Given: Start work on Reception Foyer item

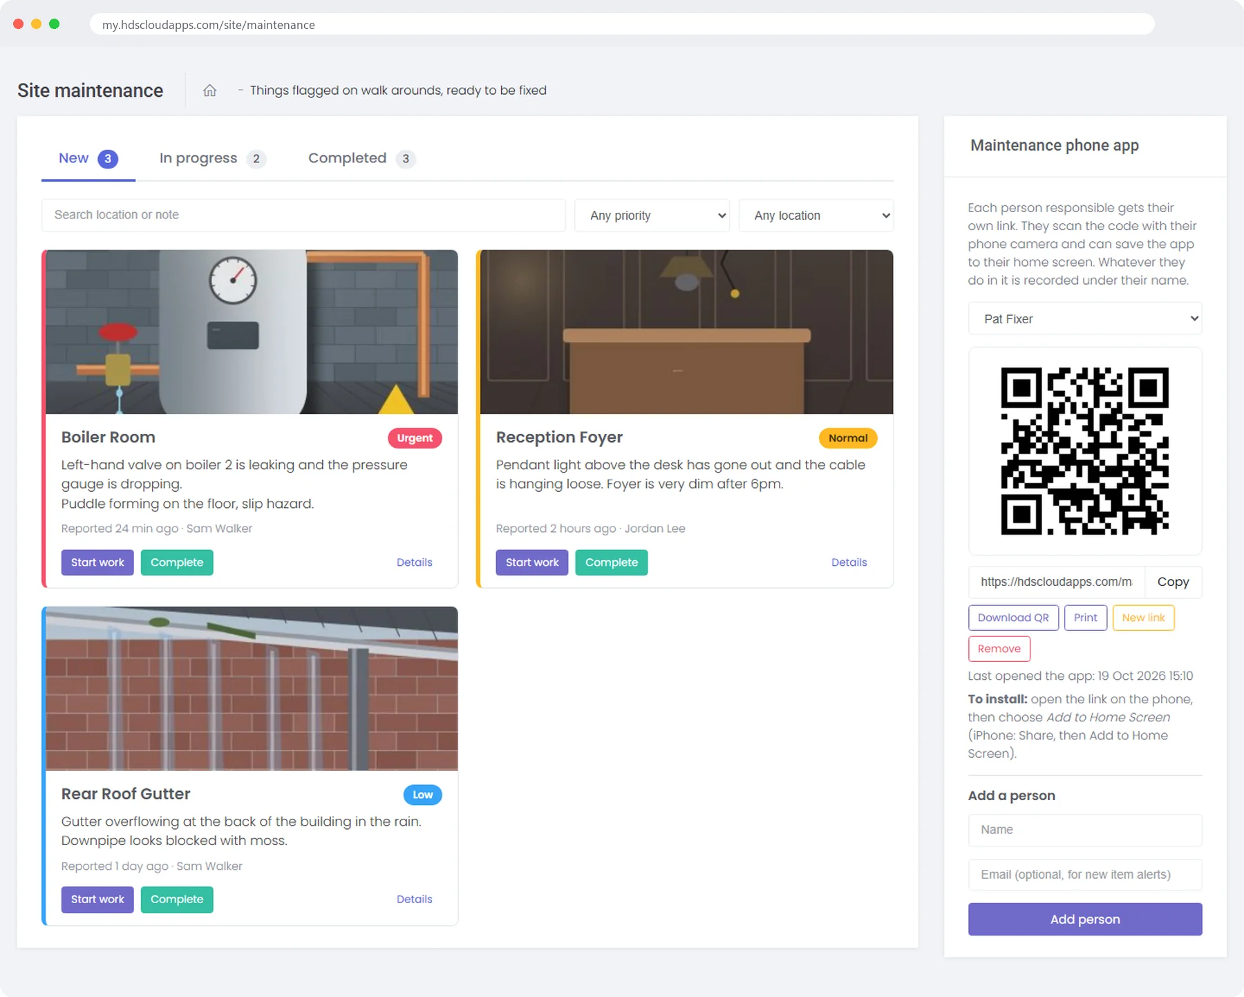Looking at the screenshot, I should click(x=532, y=562).
